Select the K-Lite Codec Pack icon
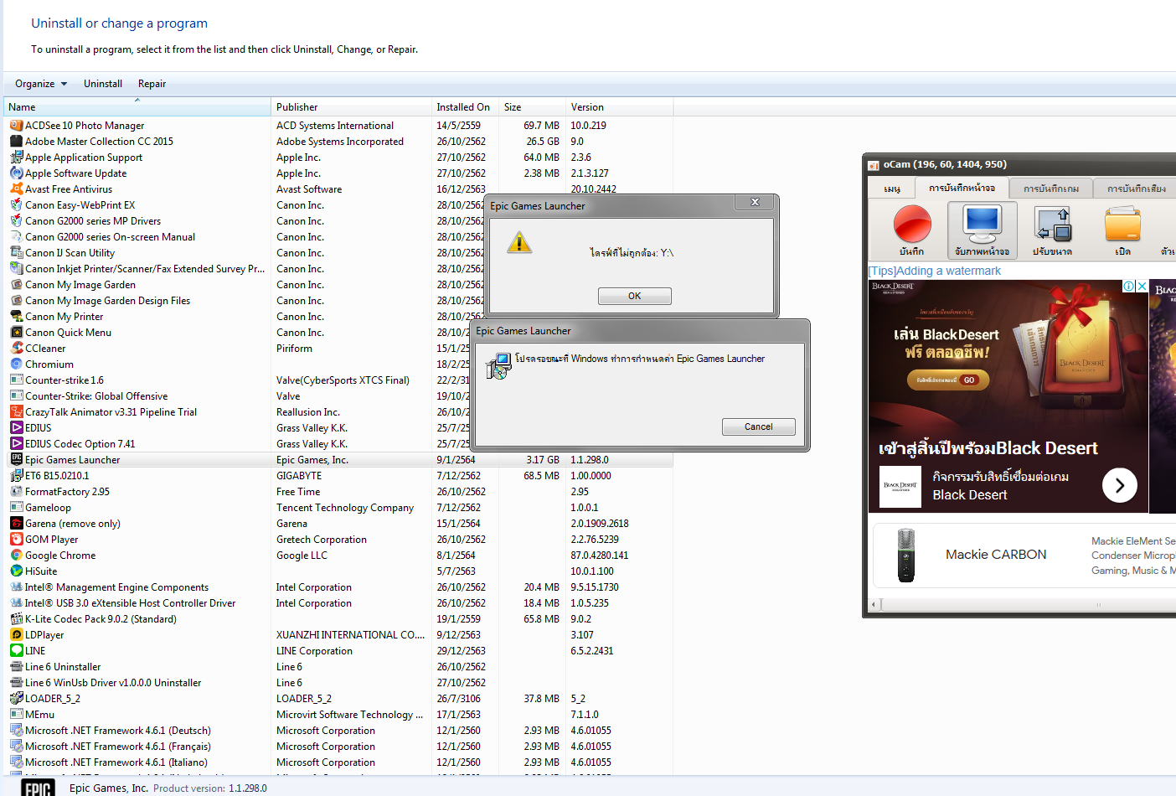This screenshot has width=1176, height=796. tap(16, 619)
